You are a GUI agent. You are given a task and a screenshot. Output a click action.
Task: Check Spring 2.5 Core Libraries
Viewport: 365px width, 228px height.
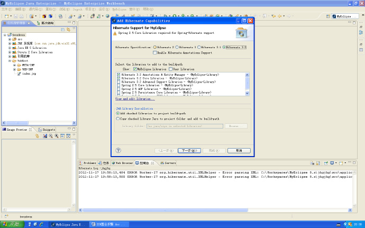pyautogui.click(x=118, y=86)
